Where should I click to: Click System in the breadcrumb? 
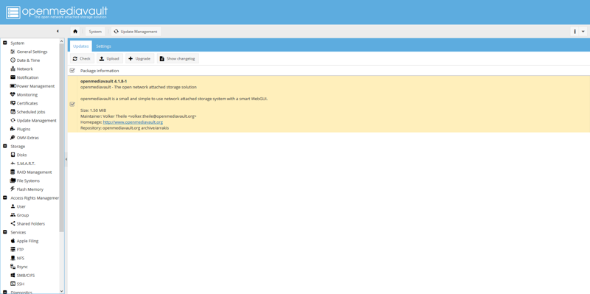pos(95,32)
